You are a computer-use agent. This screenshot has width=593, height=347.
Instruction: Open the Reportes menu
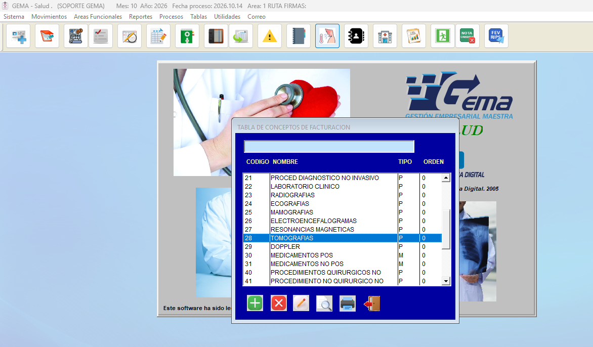click(141, 17)
